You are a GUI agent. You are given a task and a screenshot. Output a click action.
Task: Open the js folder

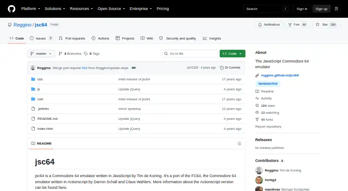[x=39, y=89]
